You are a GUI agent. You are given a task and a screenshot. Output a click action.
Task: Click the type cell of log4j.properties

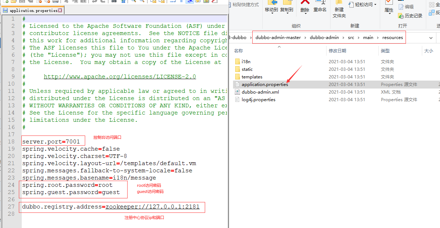pos(399,99)
